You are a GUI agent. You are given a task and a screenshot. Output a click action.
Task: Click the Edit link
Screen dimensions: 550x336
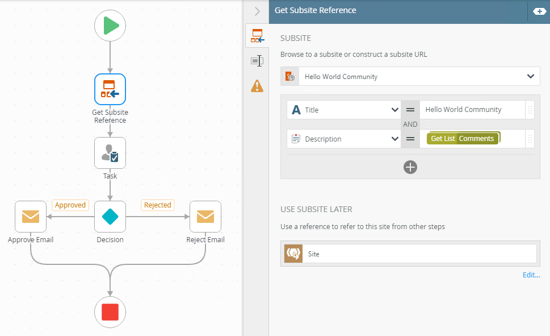pos(531,275)
